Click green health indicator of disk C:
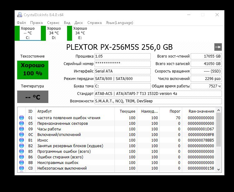This screenshot has height=192, width=234. pos(17,33)
